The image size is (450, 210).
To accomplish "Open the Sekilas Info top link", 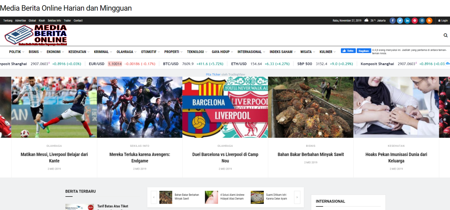I will [54, 21].
